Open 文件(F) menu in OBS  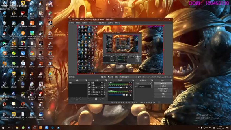[x=71, y=23]
